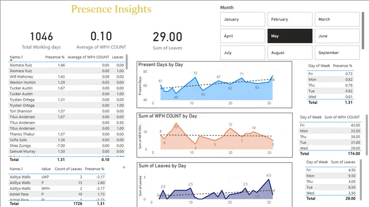The image size is (369, 207).
Task: Click the 174.00 WFH total value
Action: 354,154
